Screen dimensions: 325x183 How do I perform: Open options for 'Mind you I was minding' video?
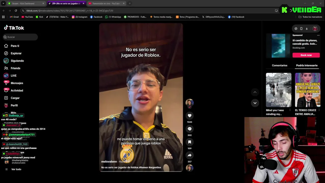[x=290, y=110]
